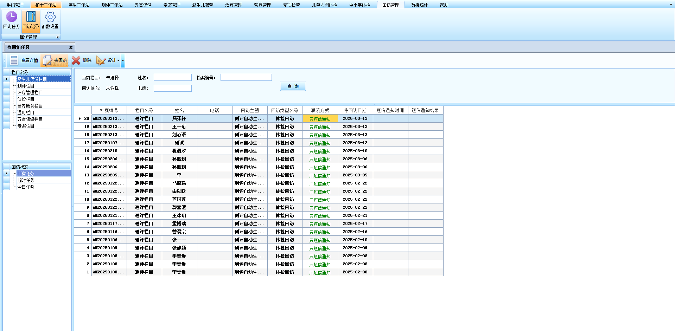
Task: Sort by 姓名 column header
Action: click(179, 110)
